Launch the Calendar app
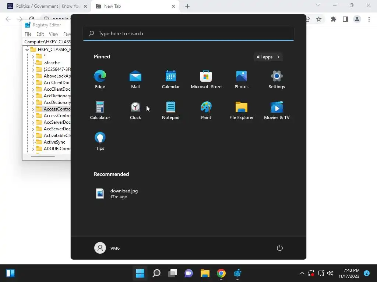 [171, 79]
